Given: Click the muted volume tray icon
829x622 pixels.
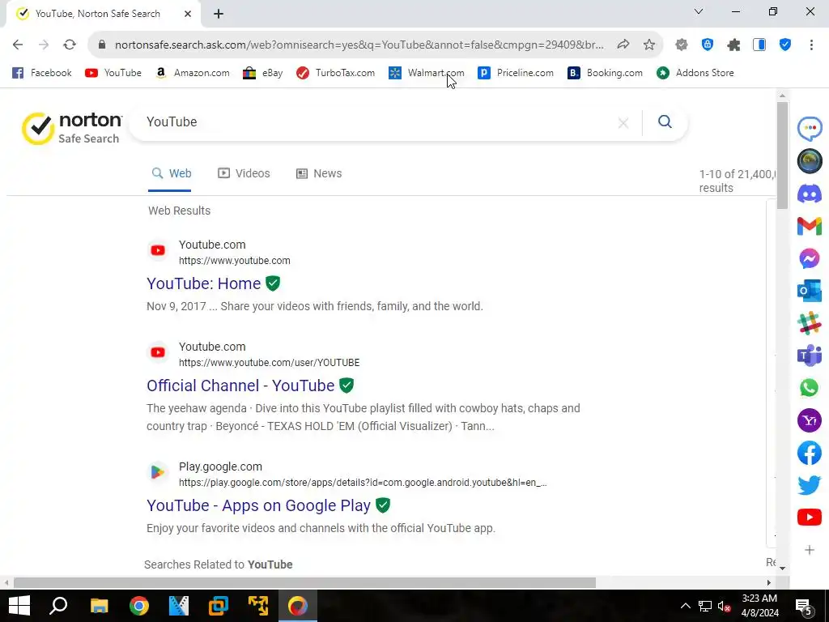Looking at the screenshot, I should [x=725, y=606].
